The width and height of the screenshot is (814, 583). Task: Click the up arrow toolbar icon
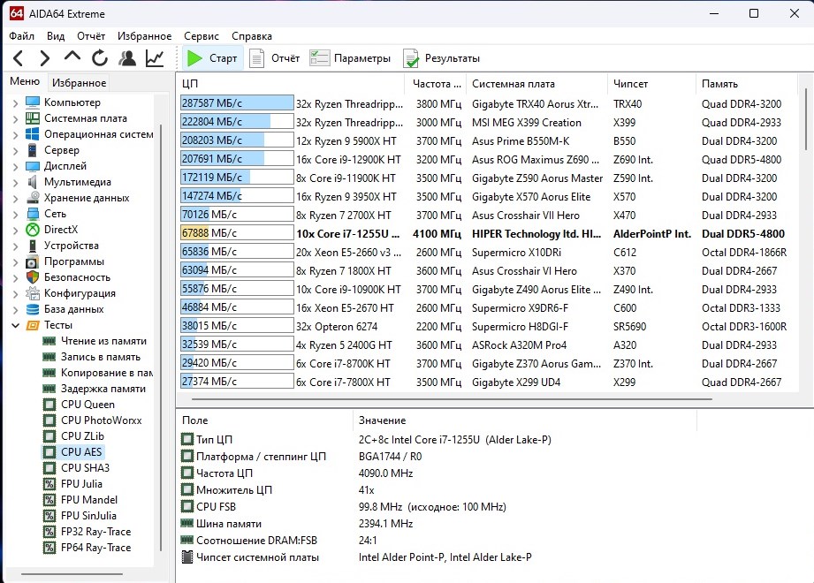[x=72, y=58]
